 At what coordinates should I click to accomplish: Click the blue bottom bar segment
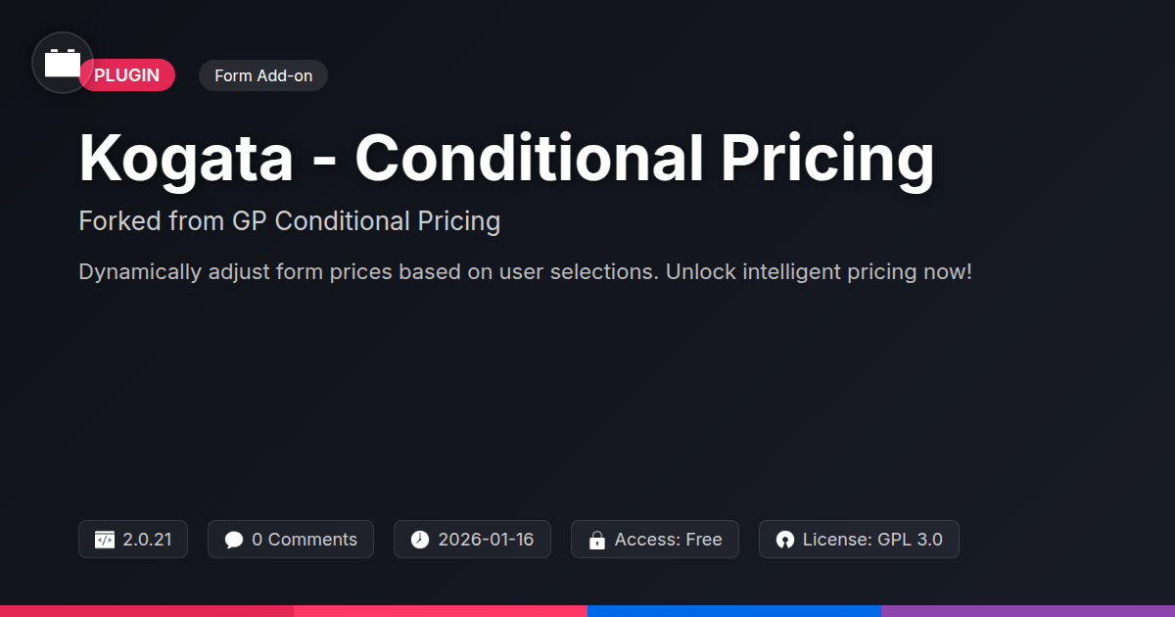coord(734,610)
